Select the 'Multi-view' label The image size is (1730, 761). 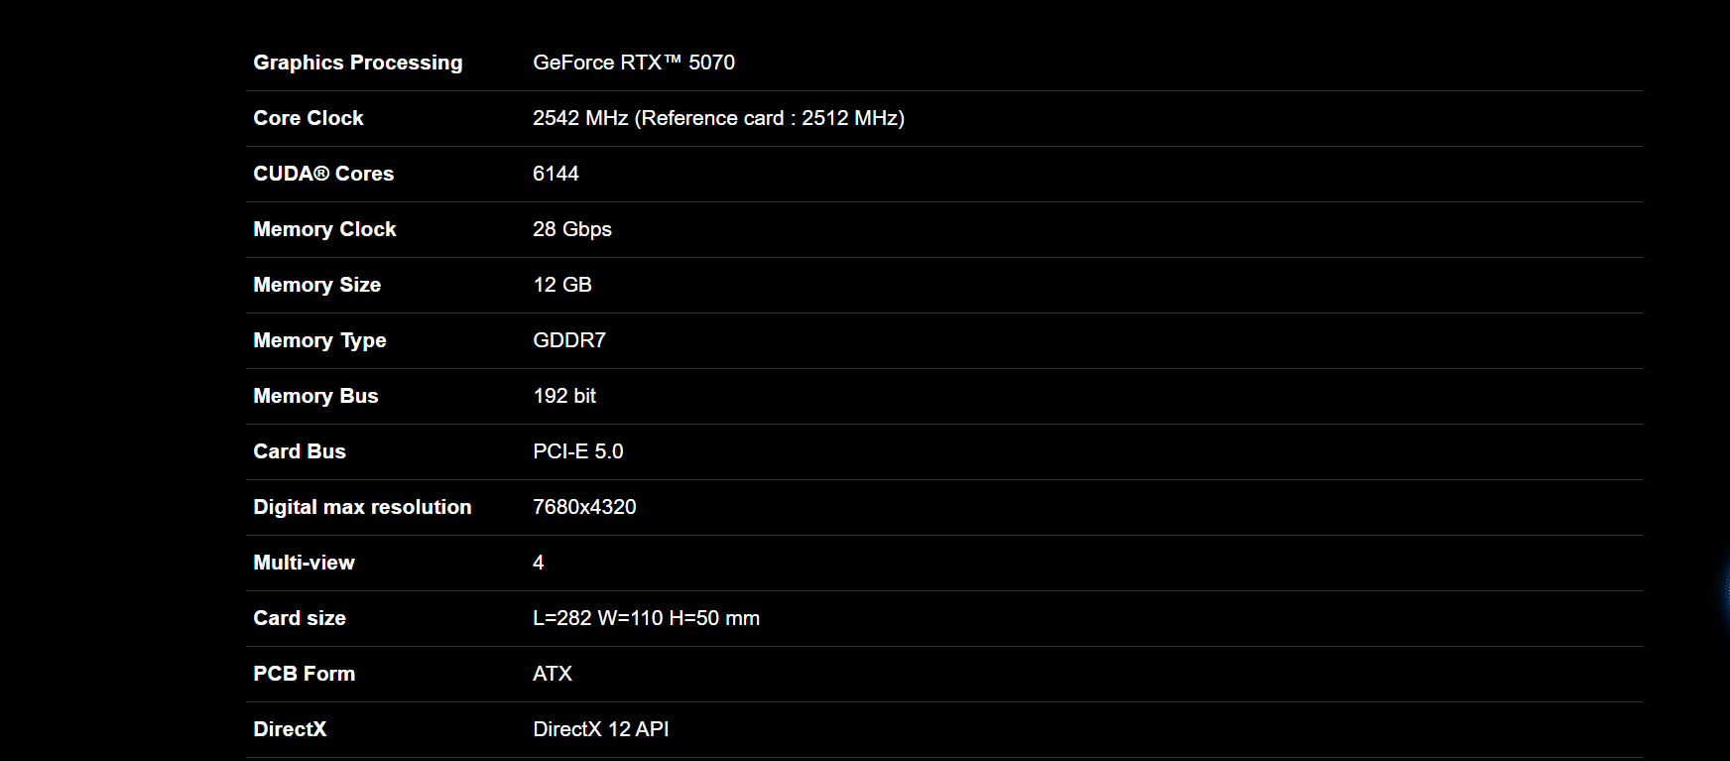point(304,563)
